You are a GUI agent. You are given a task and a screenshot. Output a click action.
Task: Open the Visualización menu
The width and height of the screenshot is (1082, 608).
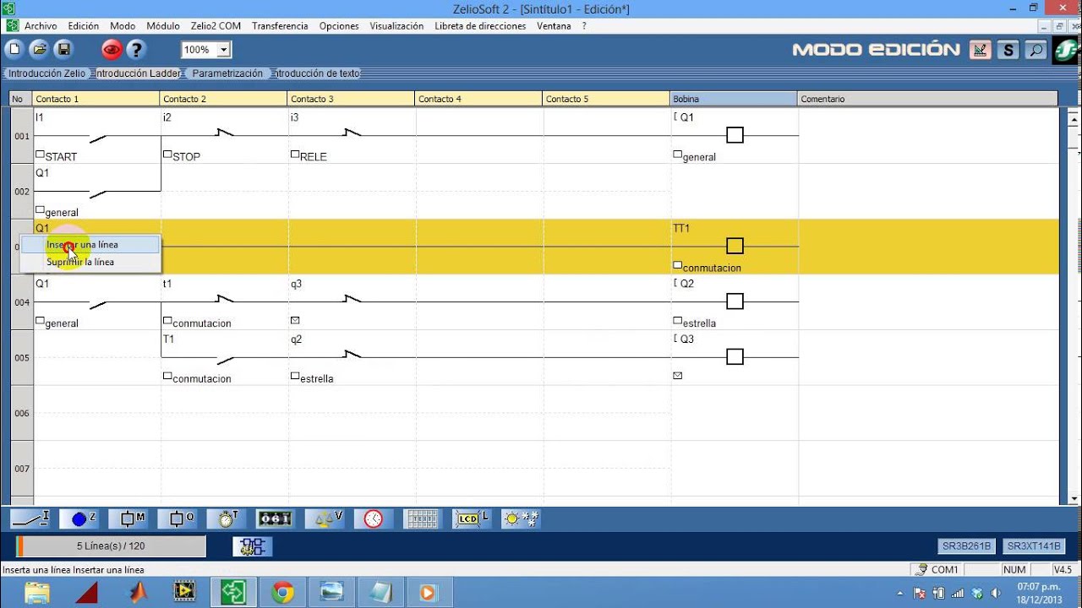396,26
